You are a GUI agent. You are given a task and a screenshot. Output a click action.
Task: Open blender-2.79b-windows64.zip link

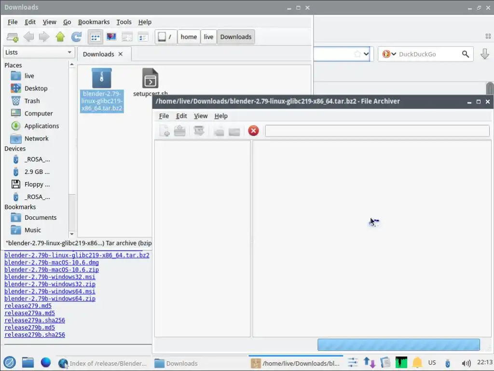[50, 299]
